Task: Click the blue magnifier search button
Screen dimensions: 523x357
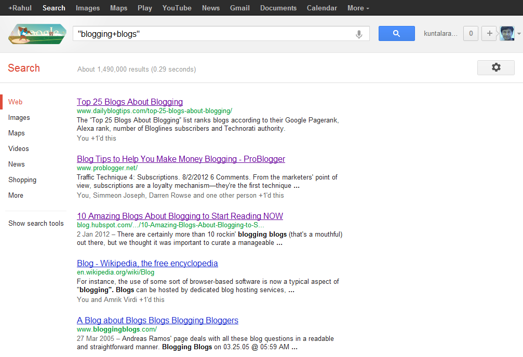Action: (x=397, y=33)
